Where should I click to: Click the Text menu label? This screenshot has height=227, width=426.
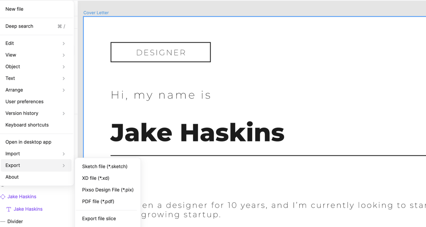pos(10,78)
